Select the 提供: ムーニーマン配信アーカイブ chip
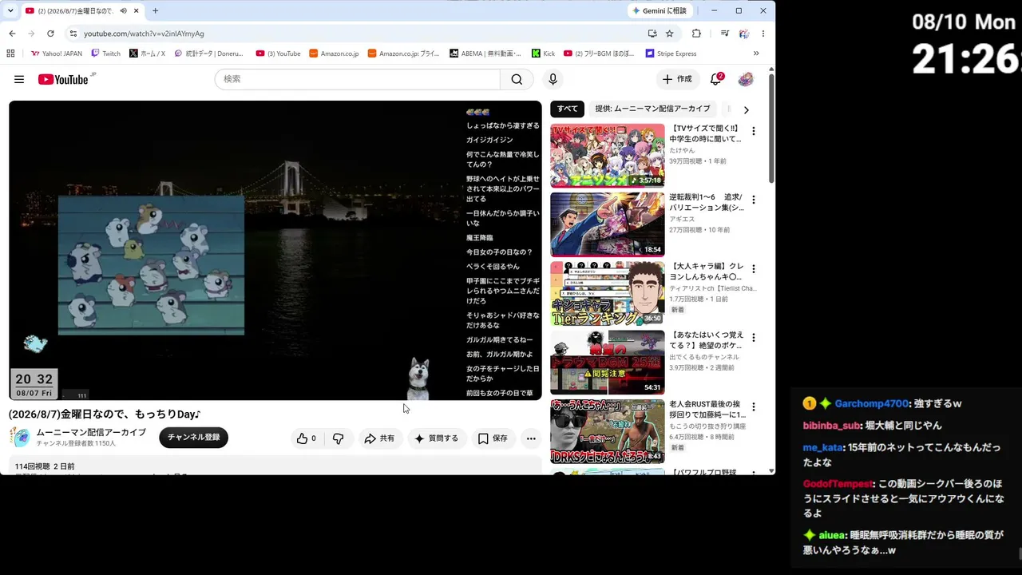The height and width of the screenshot is (575, 1022). (x=652, y=109)
